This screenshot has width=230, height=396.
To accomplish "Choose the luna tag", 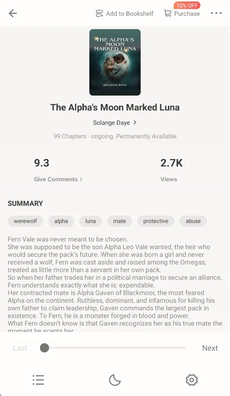I will pos(91,221).
